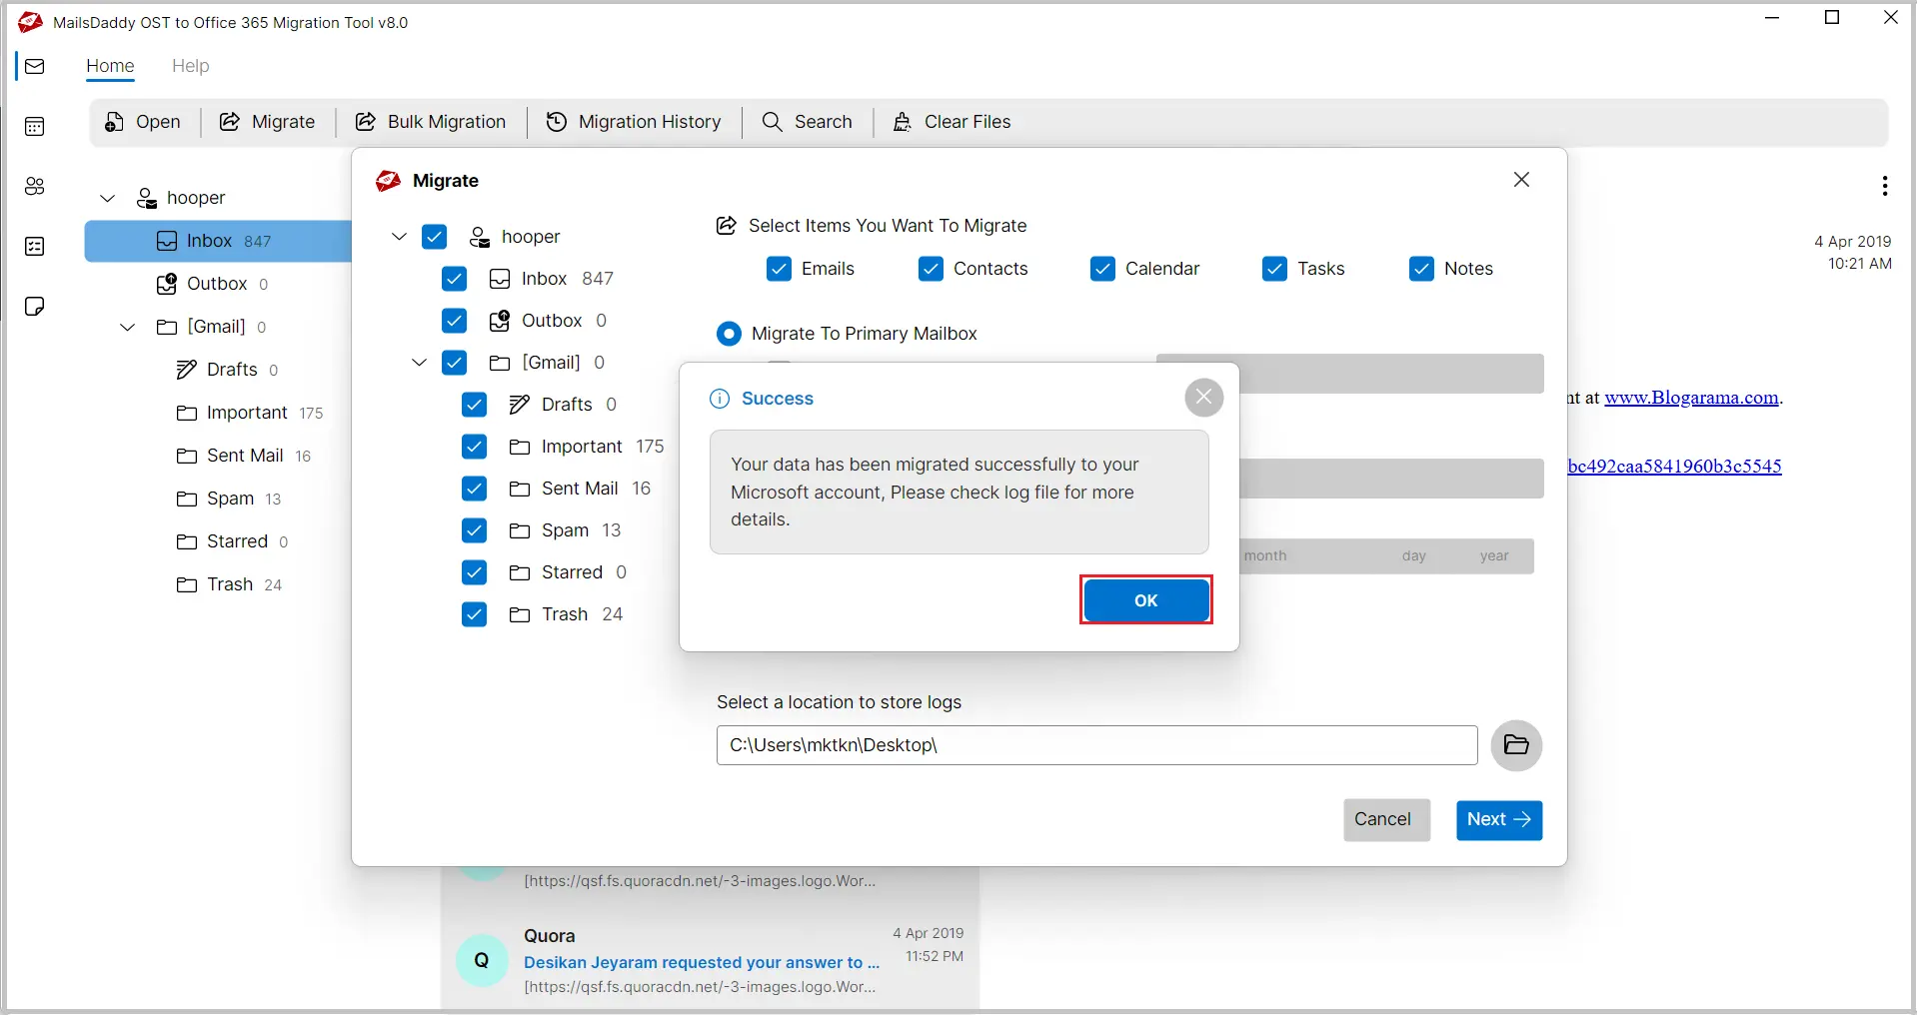Image resolution: width=1917 pixels, height=1015 pixels.
Task: Open the contacts sidebar icon
Action: coord(35,187)
